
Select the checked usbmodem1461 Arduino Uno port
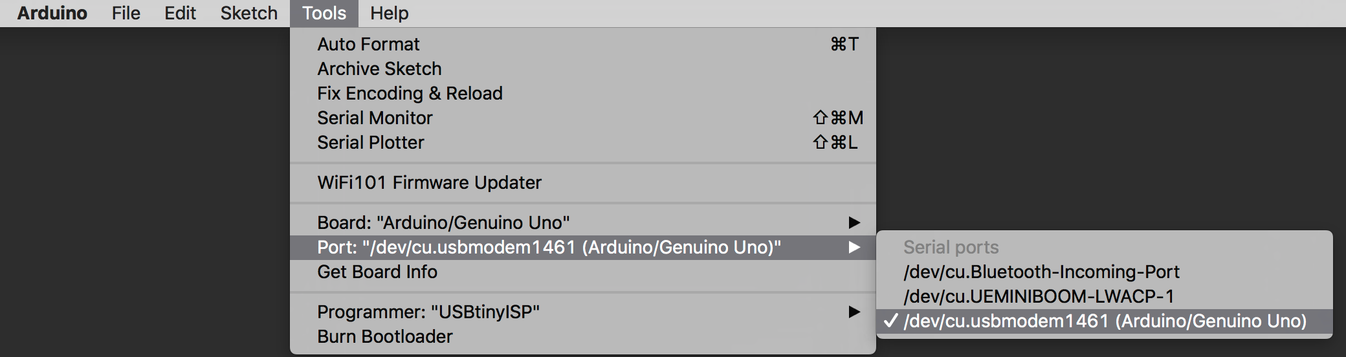click(x=1105, y=321)
